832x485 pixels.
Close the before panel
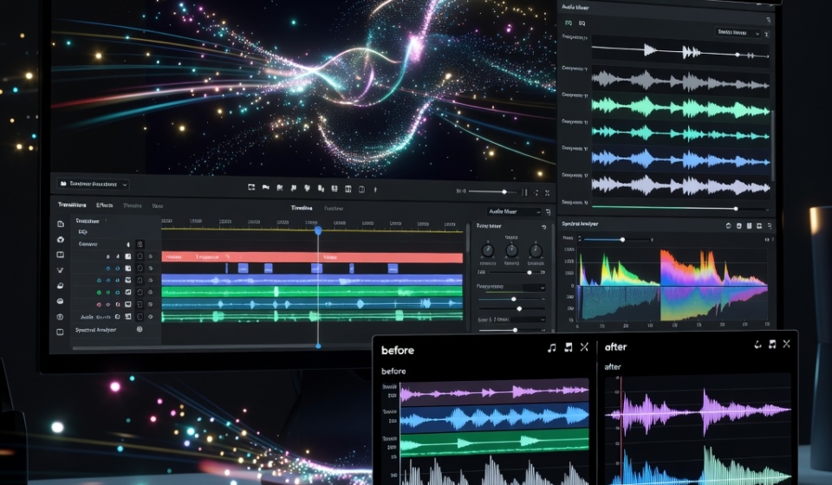tap(584, 346)
